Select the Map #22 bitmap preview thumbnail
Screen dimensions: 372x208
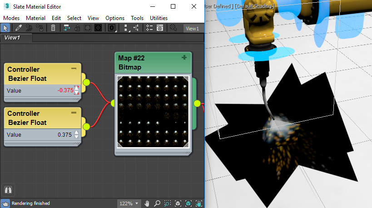pyautogui.click(x=153, y=112)
